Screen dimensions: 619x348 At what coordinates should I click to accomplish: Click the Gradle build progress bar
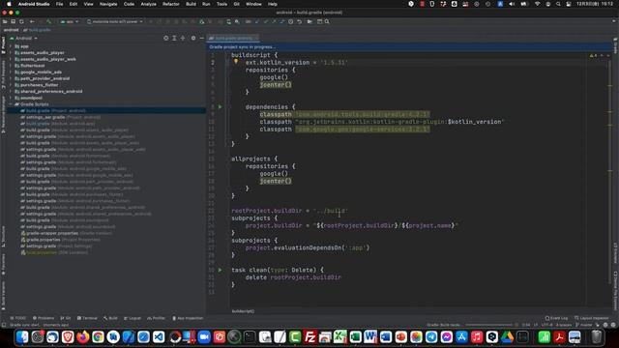tap(488, 325)
